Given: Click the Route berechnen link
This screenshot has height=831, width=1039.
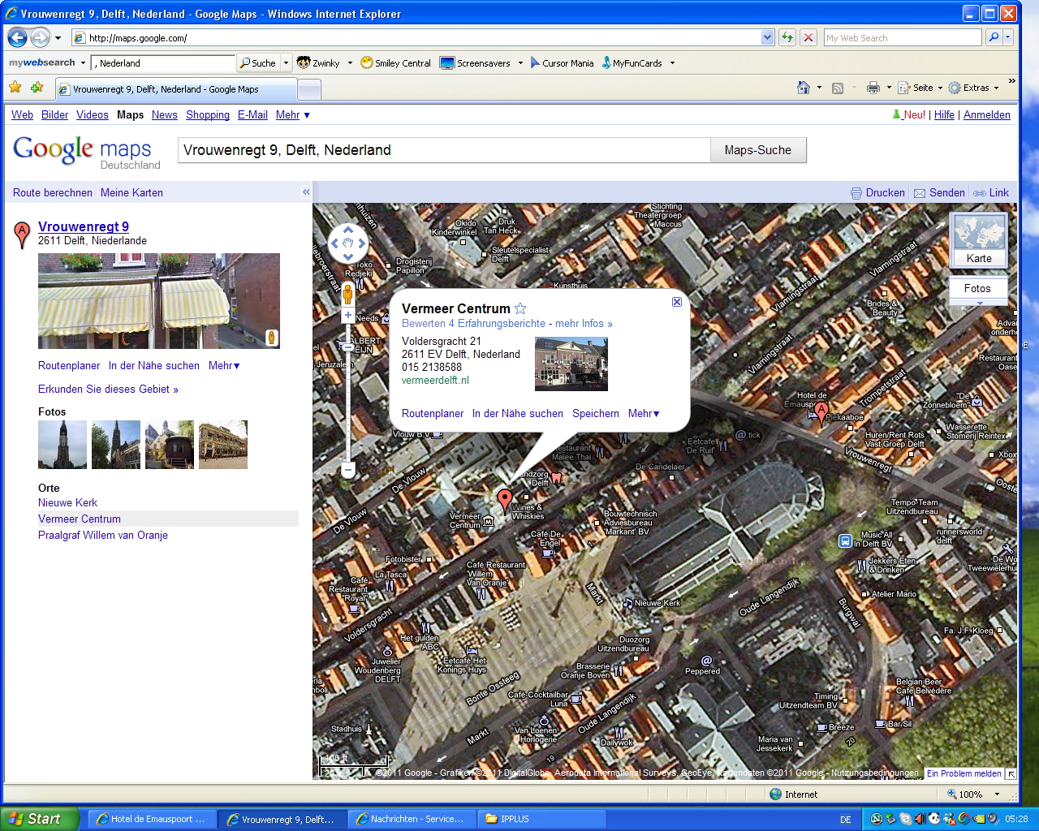Looking at the screenshot, I should pos(53,192).
